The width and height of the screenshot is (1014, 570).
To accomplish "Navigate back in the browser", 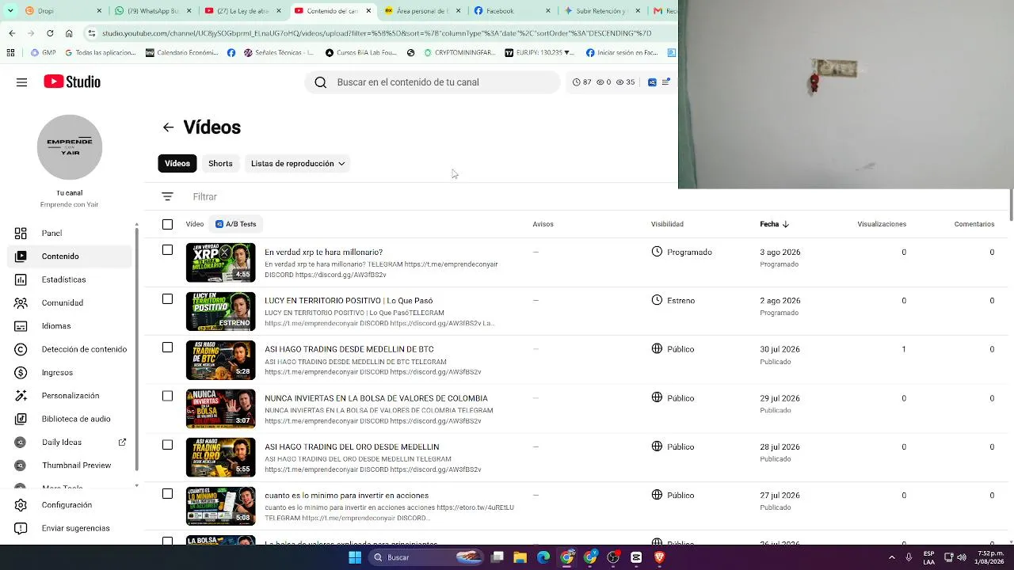I will point(12,33).
